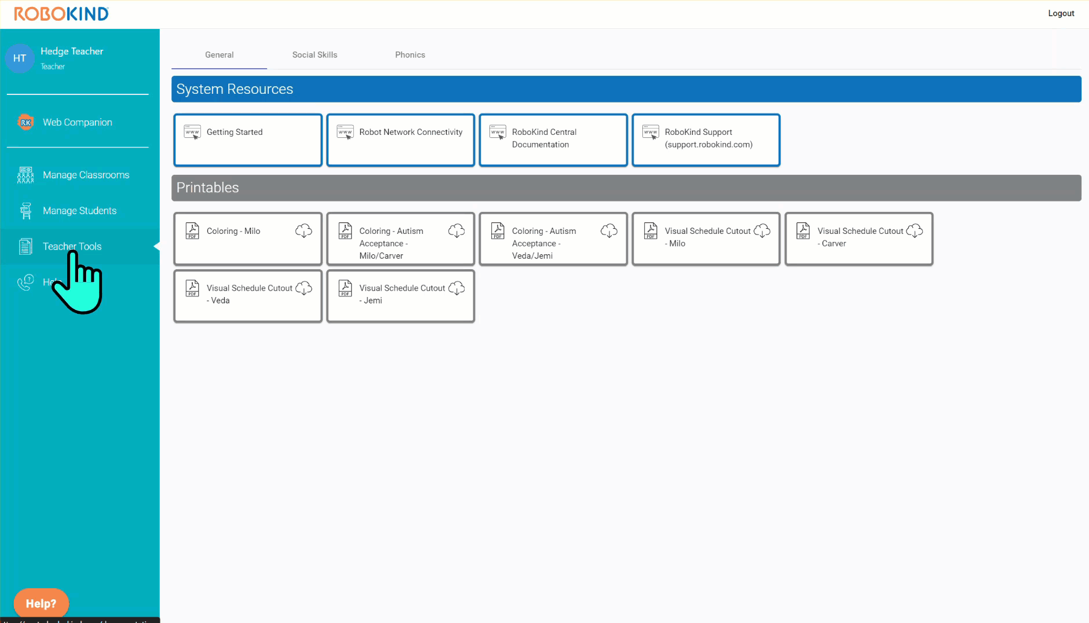This screenshot has height=623, width=1089.
Task: Click the PDF icon on Visual Schedule Cutout - Veda
Action: point(192,288)
